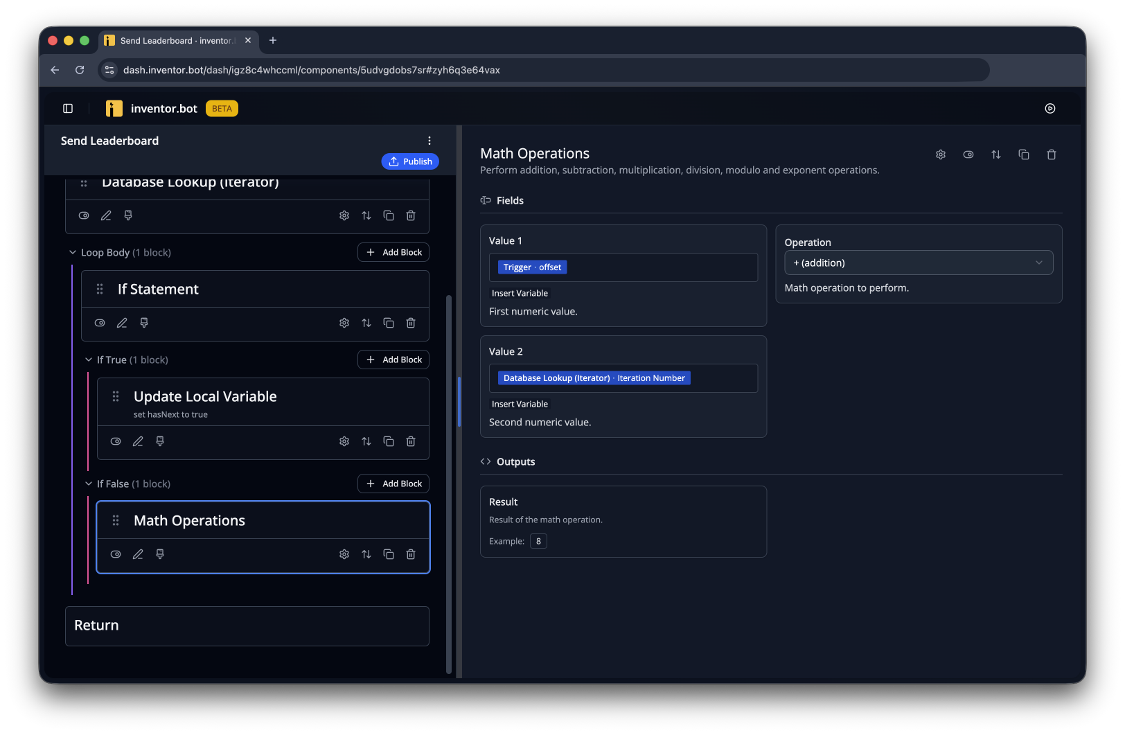Click the pin icon on Math Operations block
The width and height of the screenshot is (1125, 735).
[160, 554]
